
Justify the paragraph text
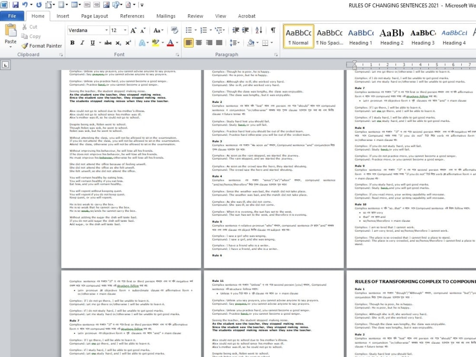(219, 43)
